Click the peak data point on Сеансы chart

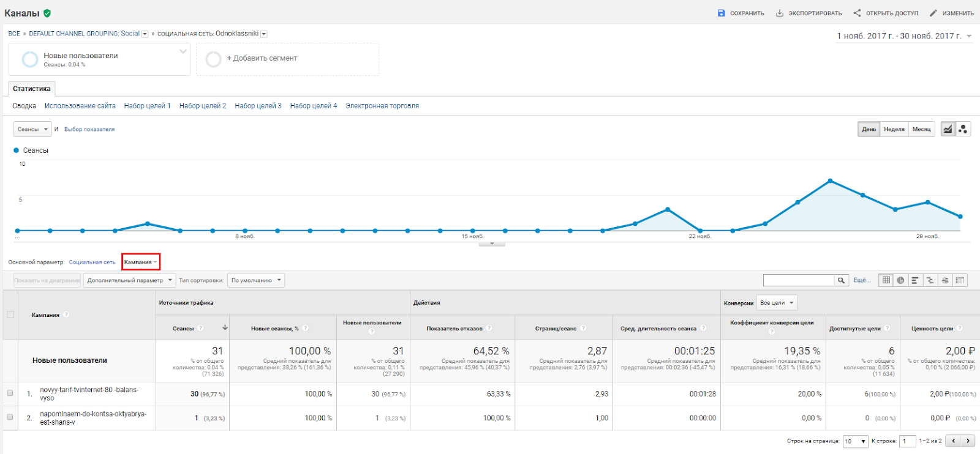pos(830,180)
